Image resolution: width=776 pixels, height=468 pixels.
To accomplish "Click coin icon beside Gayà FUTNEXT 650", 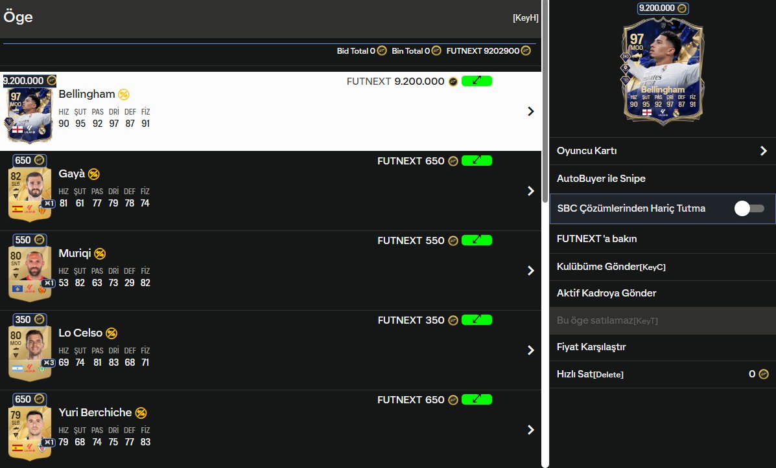I will (453, 161).
